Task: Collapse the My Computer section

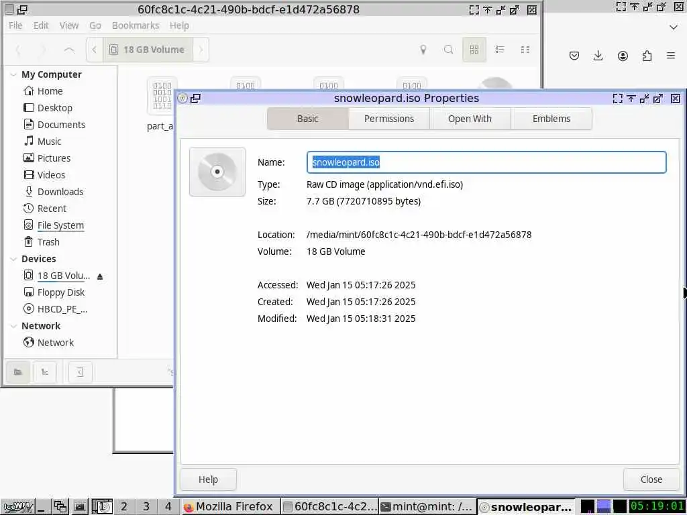Action: pyautogui.click(x=13, y=75)
